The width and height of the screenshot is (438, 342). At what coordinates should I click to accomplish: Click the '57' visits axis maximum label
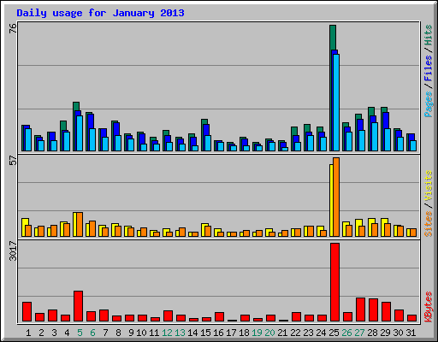point(13,161)
